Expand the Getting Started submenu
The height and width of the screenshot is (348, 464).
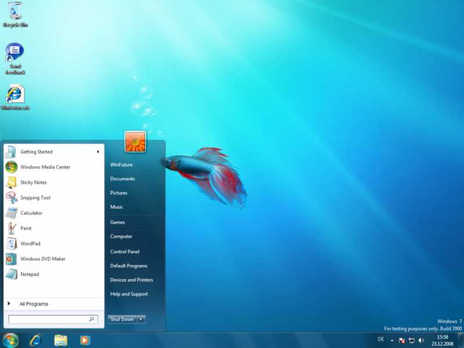pos(99,152)
